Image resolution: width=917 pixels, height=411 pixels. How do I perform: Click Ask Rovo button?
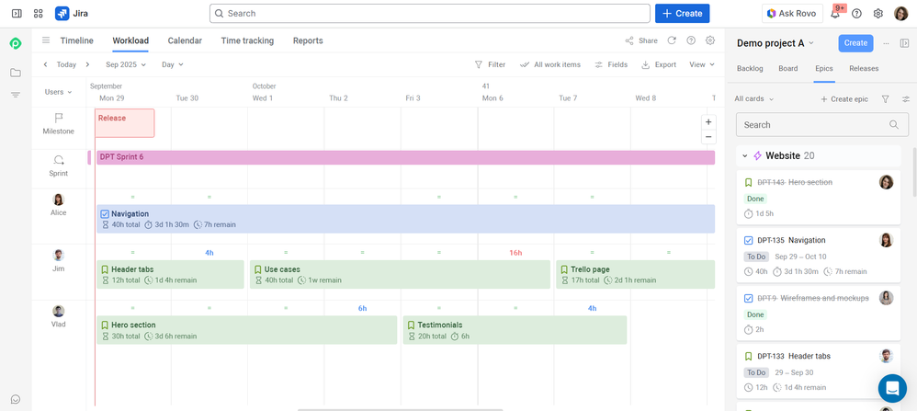pyautogui.click(x=792, y=14)
